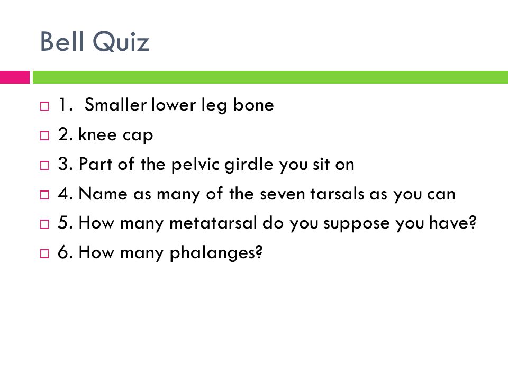Click the word Quiz in the title
This screenshot has height=381, width=508.
[x=121, y=42]
